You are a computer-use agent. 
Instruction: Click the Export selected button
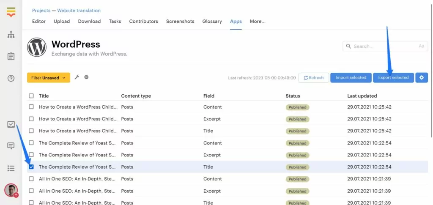click(394, 77)
